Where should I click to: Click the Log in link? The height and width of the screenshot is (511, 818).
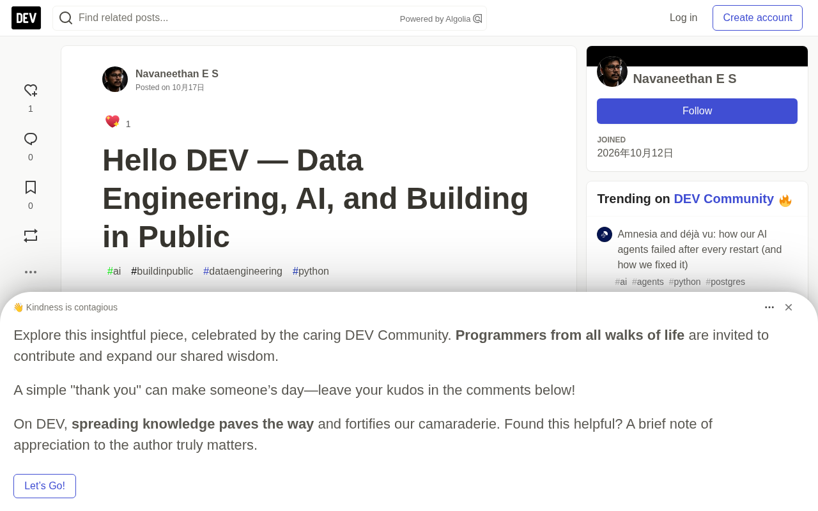point(683,18)
